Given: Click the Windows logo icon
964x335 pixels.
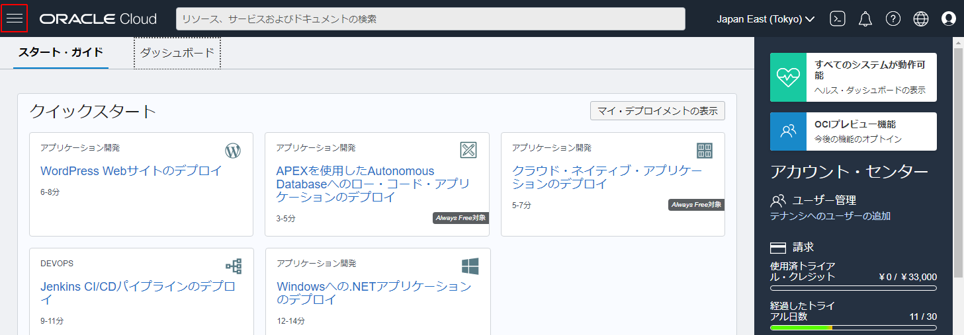Looking at the screenshot, I should (470, 266).
